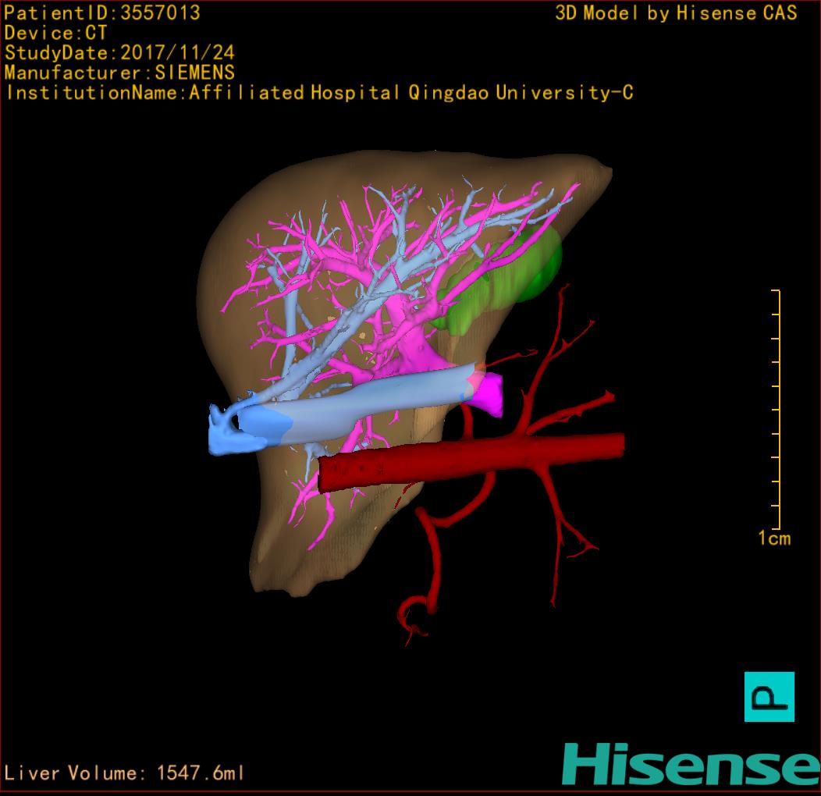The image size is (821, 796).
Task: Click the yellow scale ruler
Action: 777,410
